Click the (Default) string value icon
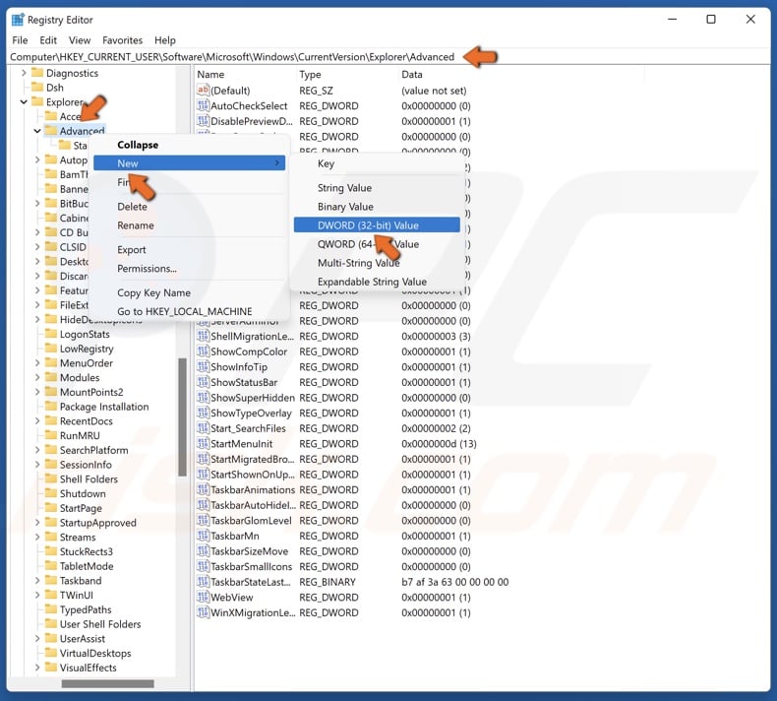 click(203, 91)
